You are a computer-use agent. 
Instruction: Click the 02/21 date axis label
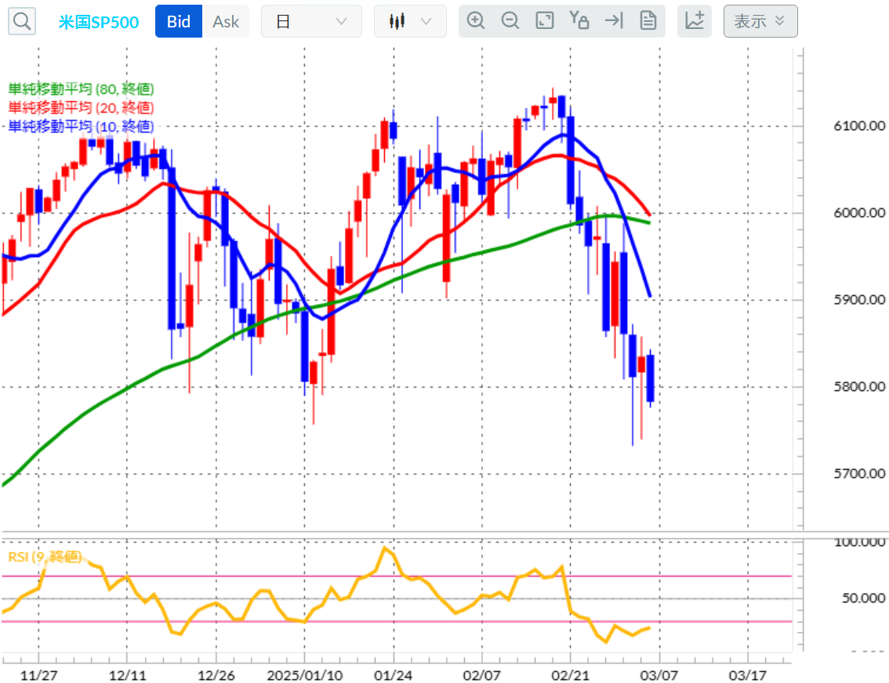point(571,675)
